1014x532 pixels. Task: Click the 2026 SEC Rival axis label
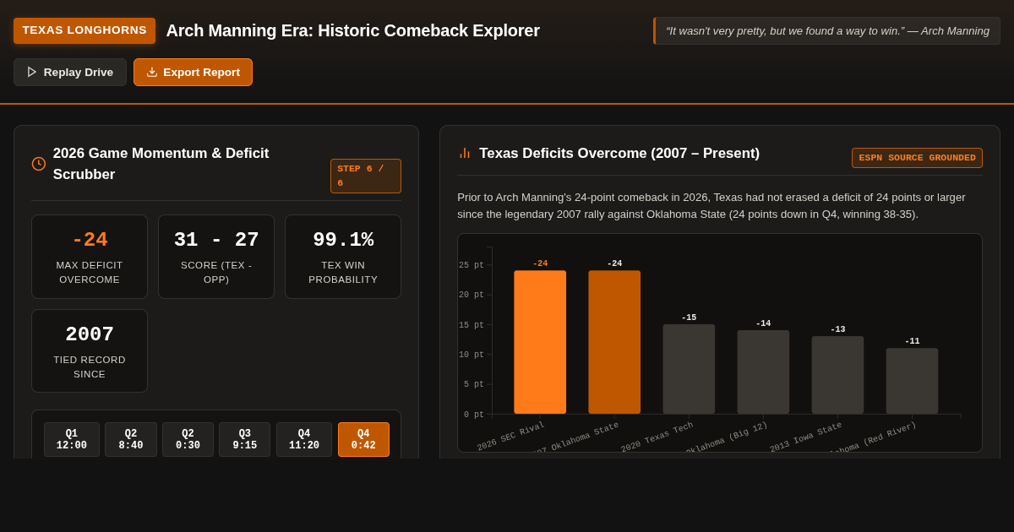coord(511,436)
